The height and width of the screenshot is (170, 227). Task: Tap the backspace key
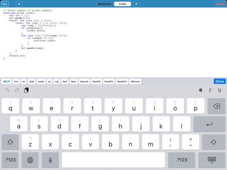(x=216, y=106)
